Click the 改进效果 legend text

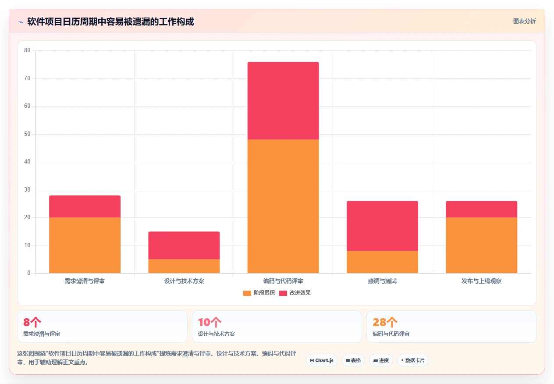coord(300,293)
